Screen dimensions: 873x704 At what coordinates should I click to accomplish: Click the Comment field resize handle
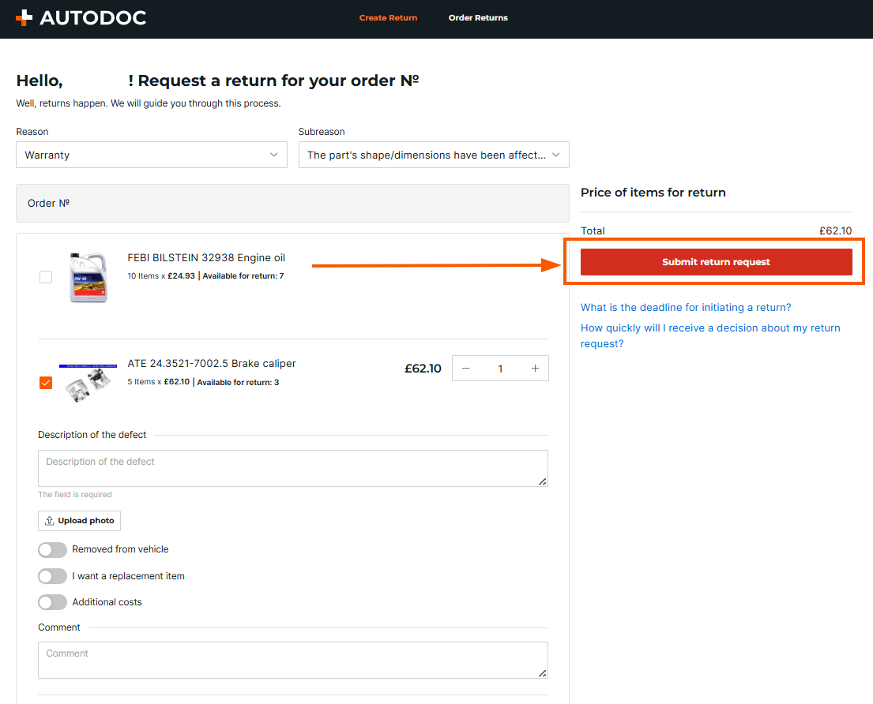click(x=542, y=673)
